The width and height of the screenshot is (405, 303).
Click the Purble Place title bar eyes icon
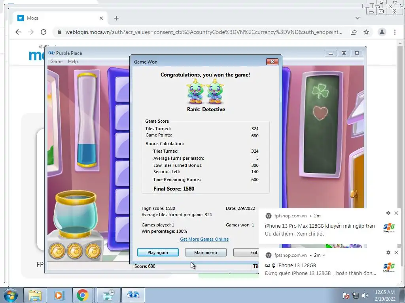pos(51,53)
